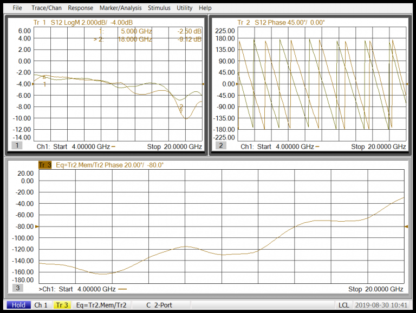Screen dimensions: 416x313
Task: Click marker 2 readout 18.000 GHz
Action: pos(135,39)
